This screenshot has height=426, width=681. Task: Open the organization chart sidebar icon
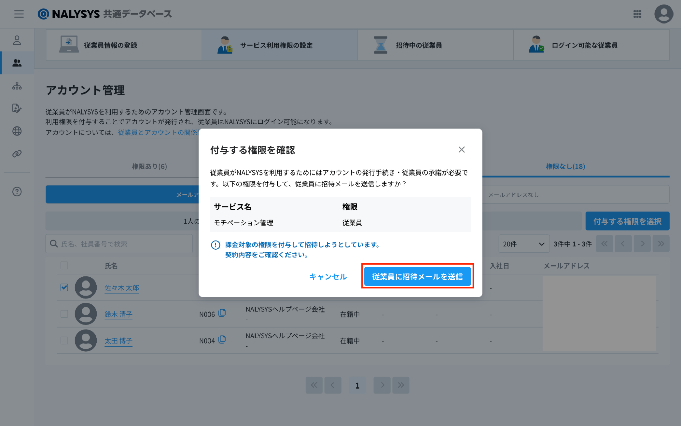(17, 86)
